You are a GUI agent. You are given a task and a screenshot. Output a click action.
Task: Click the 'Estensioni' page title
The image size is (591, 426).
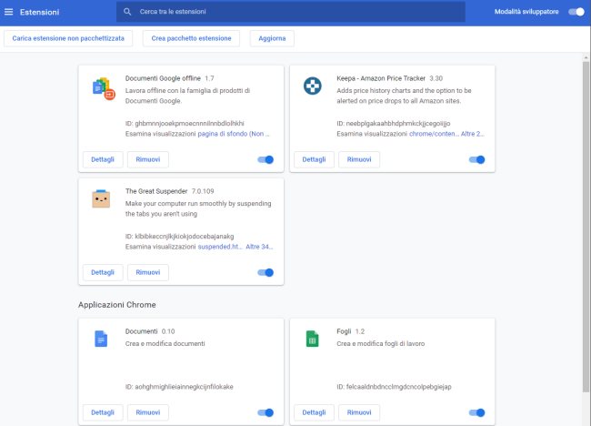[40, 12]
